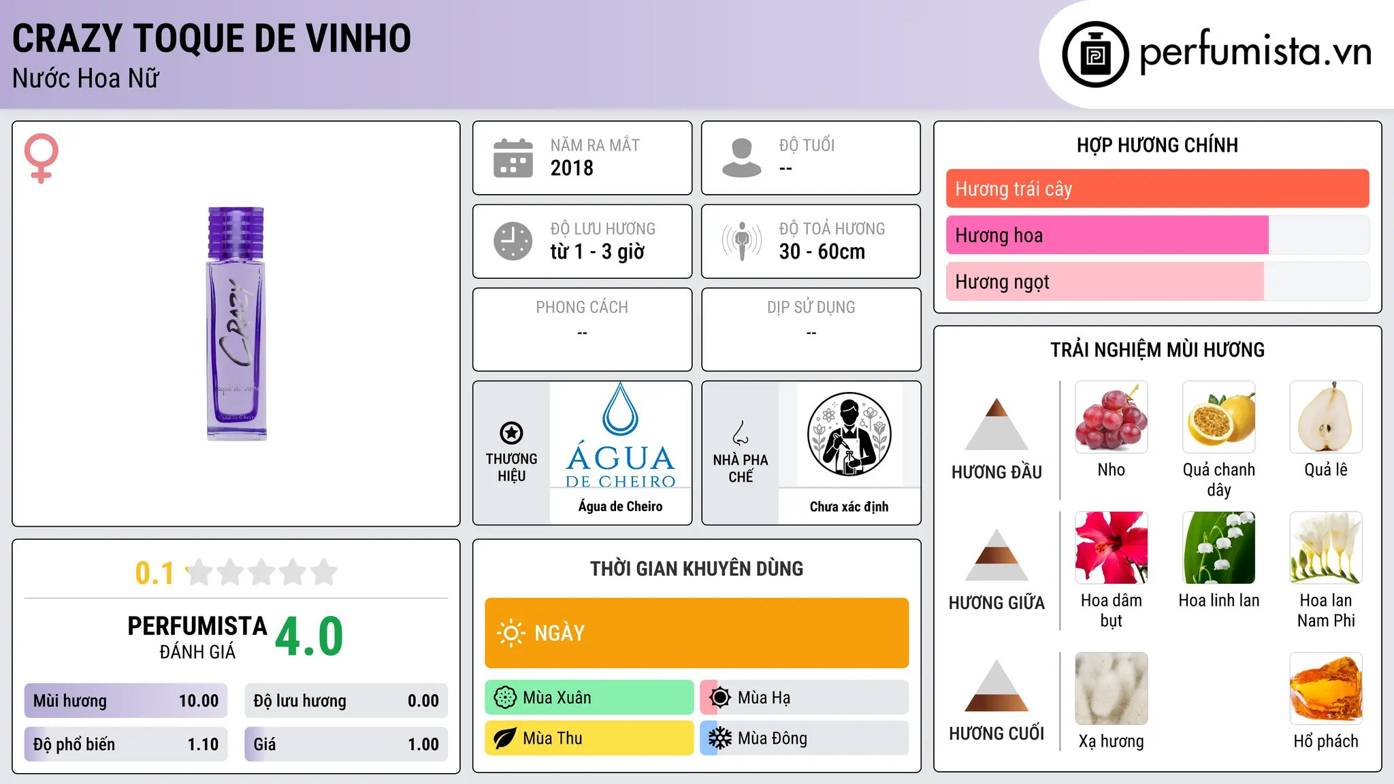1394x784 pixels.
Task: Click the snowflake icon beside Mùa Đông
Action: pyautogui.click(x=719, y=738)
